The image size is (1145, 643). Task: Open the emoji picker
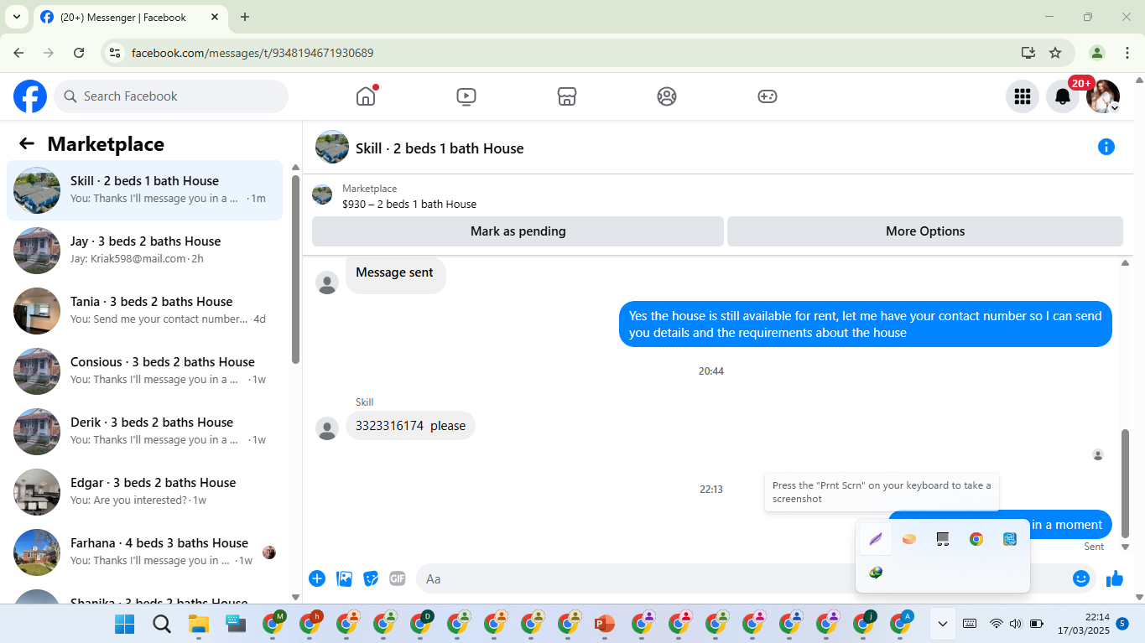(x=1081, y=578)
